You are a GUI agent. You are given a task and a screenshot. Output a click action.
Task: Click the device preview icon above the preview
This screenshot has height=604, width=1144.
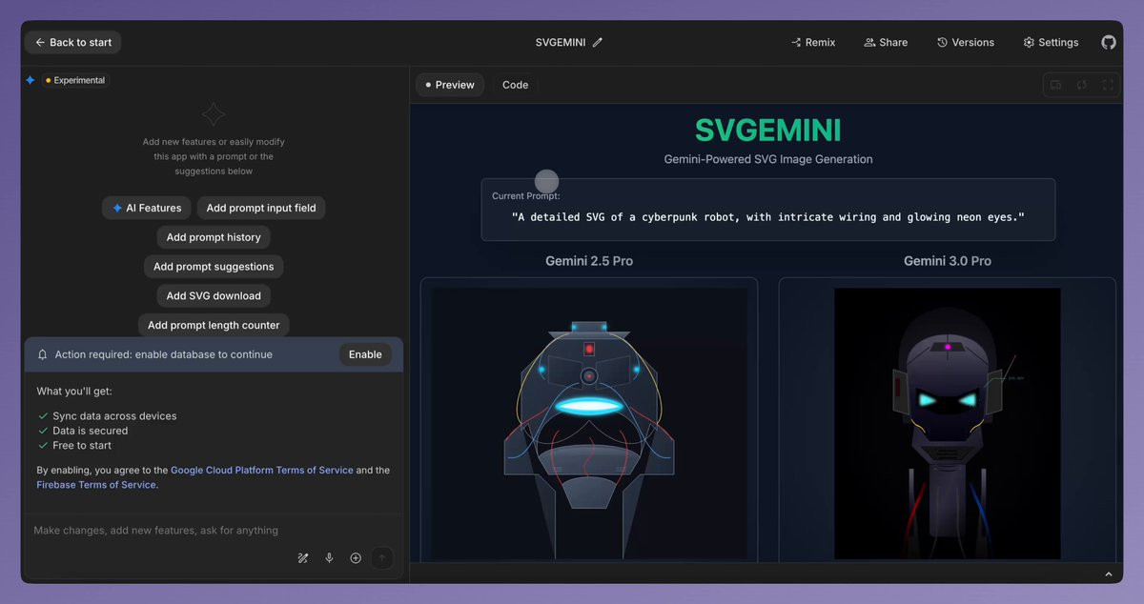click(x=1055, y=85)
